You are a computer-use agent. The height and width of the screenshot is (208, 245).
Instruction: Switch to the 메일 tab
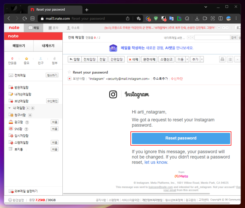[x=33, y=28]
